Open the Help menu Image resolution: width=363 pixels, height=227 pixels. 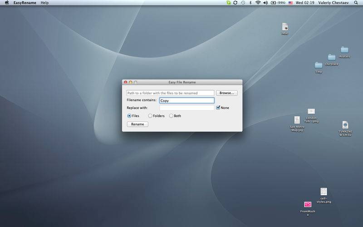pyautogui.click(x=44, y=3)
